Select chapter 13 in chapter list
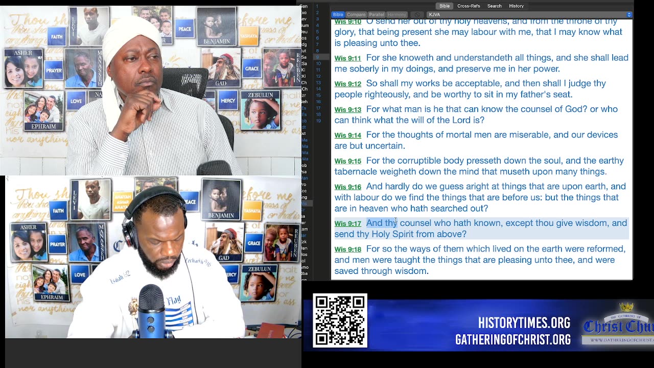The width and height of the screenshot is (654, 368). [x=318, y=83]
